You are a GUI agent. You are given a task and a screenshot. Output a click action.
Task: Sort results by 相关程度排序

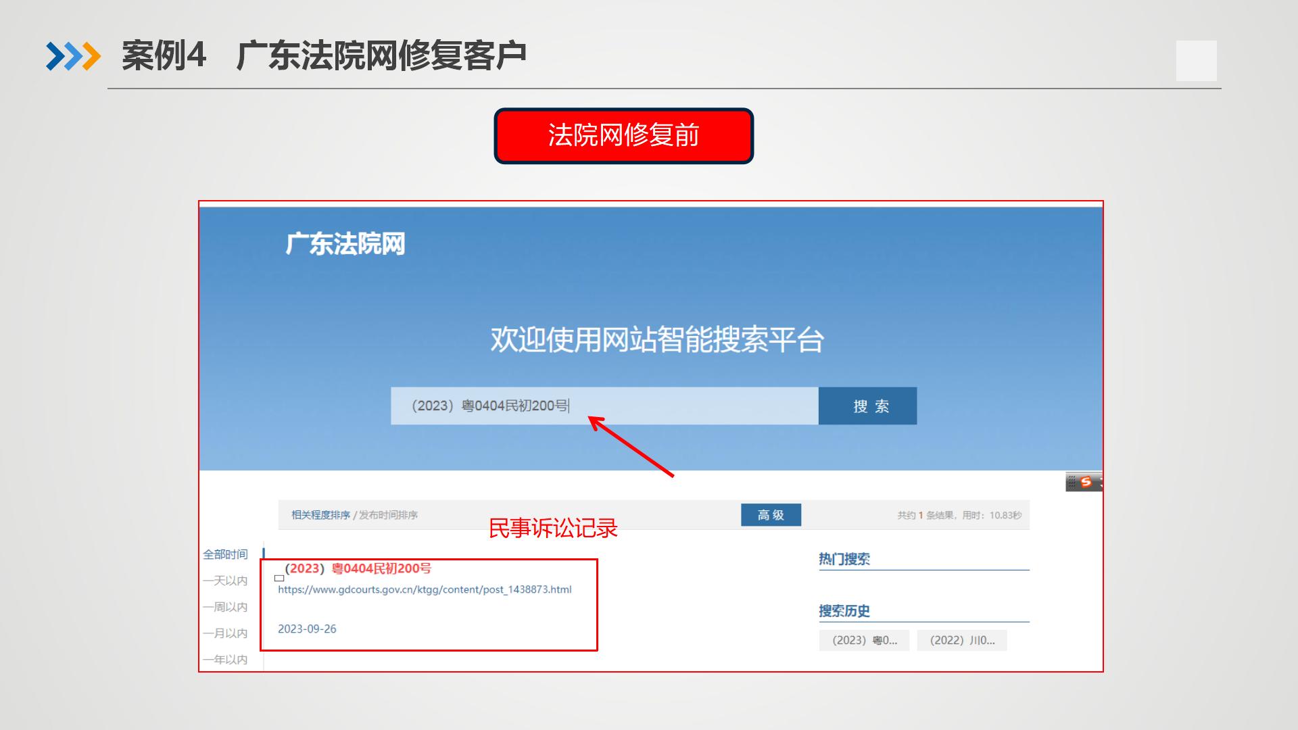point(320,515)
